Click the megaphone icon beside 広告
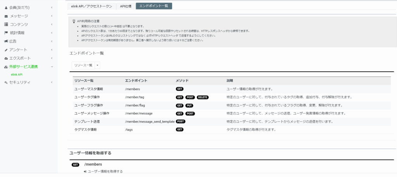This screenshot has width=397, height=177. (x=6, y=41)
